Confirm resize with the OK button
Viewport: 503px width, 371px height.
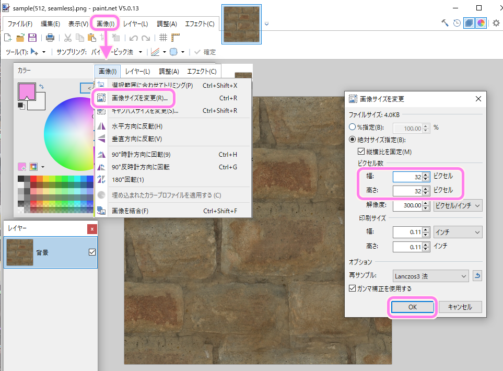[x=412, y=307]
